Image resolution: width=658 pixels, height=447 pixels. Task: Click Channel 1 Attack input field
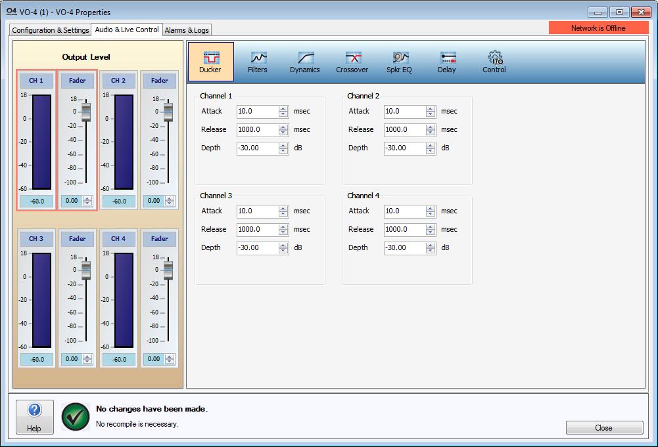coord(258,112)
